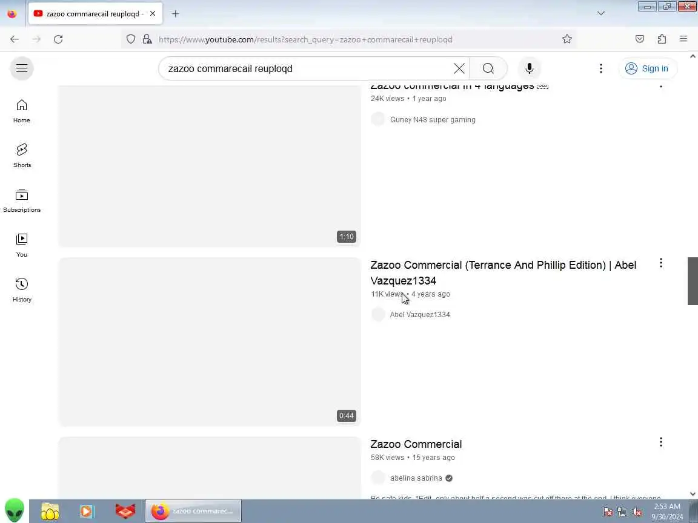Screen dimensions: 698x523
Task: Select the Firefox taskbar window button
Action: coord(193,511)
